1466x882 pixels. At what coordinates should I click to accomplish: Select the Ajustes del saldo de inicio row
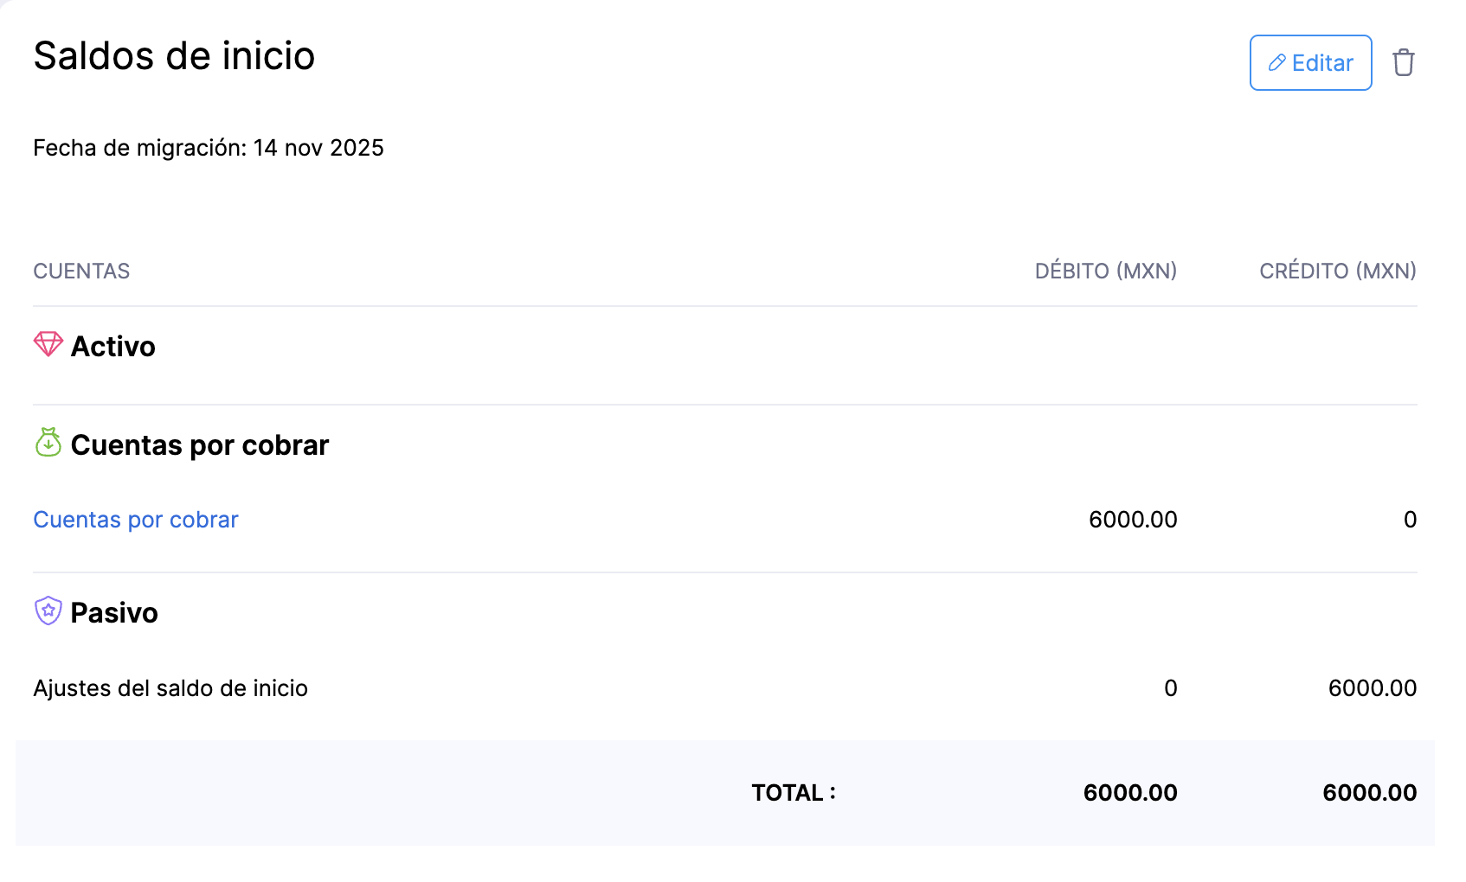pos(170,688)
